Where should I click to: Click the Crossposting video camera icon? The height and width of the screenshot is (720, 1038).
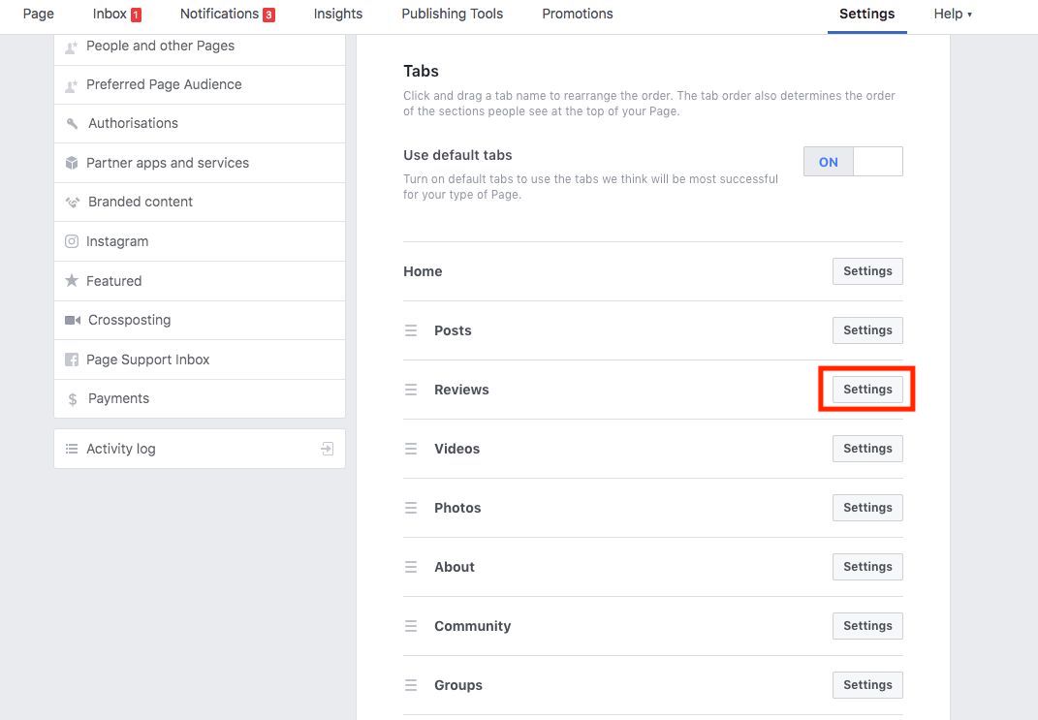point(72,321)
